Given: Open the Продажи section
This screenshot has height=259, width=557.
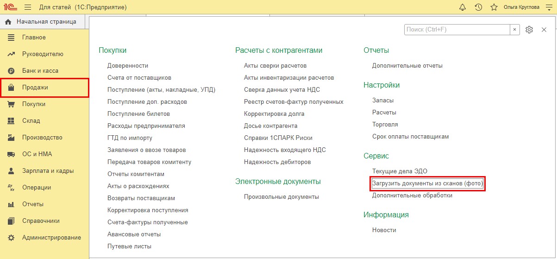Looking at the screenshot, I should click(x=35, y=88).
